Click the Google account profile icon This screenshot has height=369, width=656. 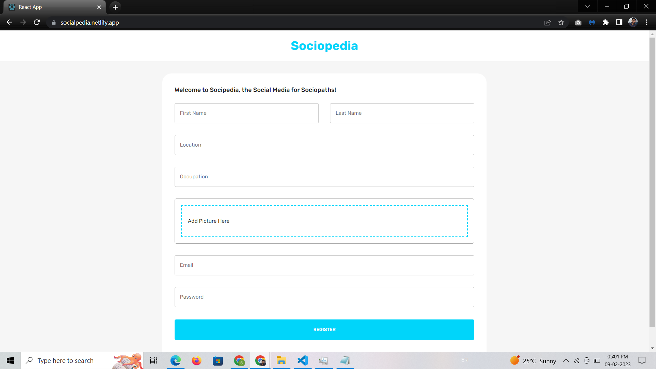[x=633, y=22]
